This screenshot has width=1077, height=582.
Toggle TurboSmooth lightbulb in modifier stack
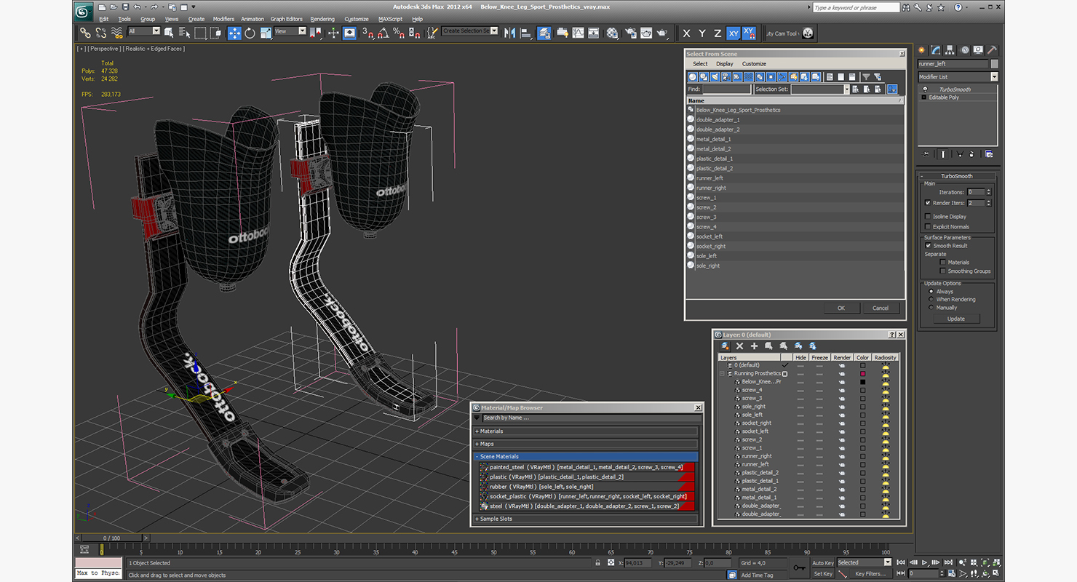[x=925, y=89]
